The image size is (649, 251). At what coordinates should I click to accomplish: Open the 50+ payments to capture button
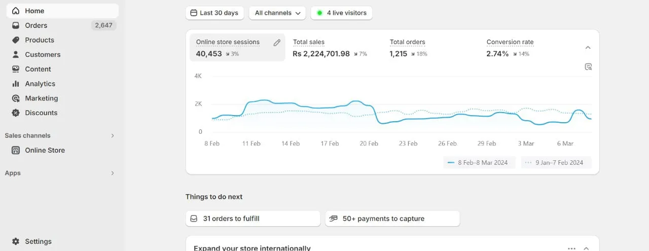point(392,219)
